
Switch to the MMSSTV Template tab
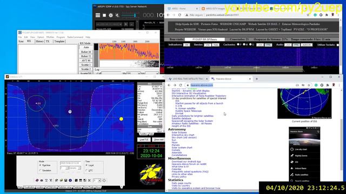(59, 41)
